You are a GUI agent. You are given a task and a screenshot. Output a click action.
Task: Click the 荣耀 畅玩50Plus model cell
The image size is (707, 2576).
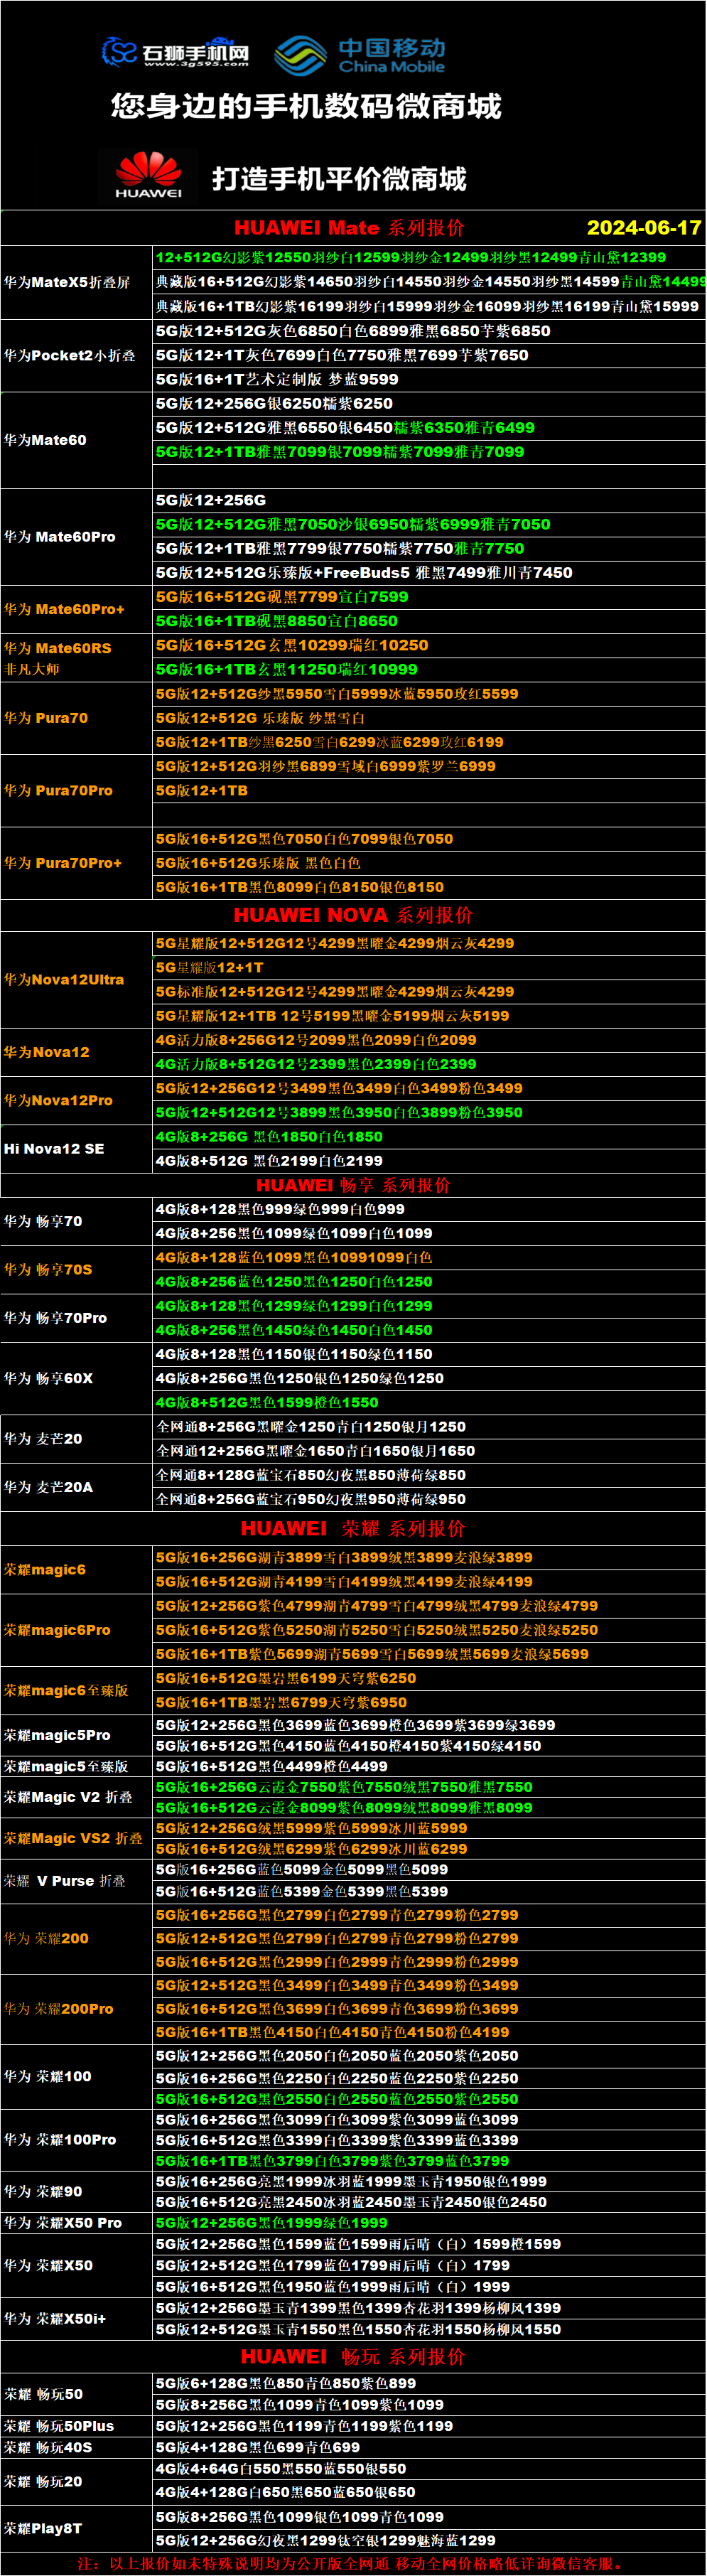[77, 2426]
